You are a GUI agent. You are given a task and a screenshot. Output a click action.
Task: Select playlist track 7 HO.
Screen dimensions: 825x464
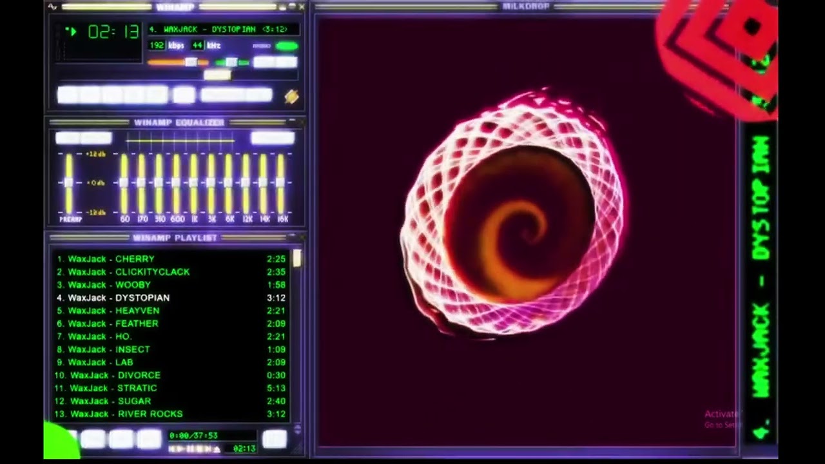point(171,336)
